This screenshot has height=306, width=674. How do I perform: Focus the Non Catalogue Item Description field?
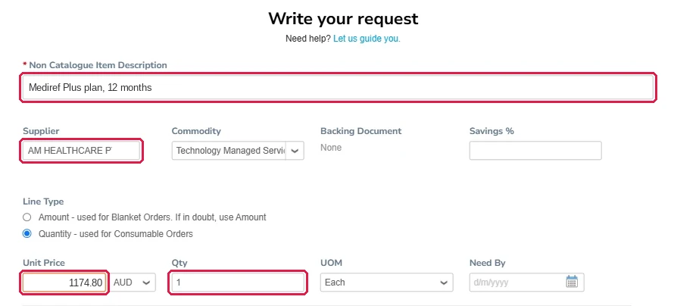[x=338, y=88]
